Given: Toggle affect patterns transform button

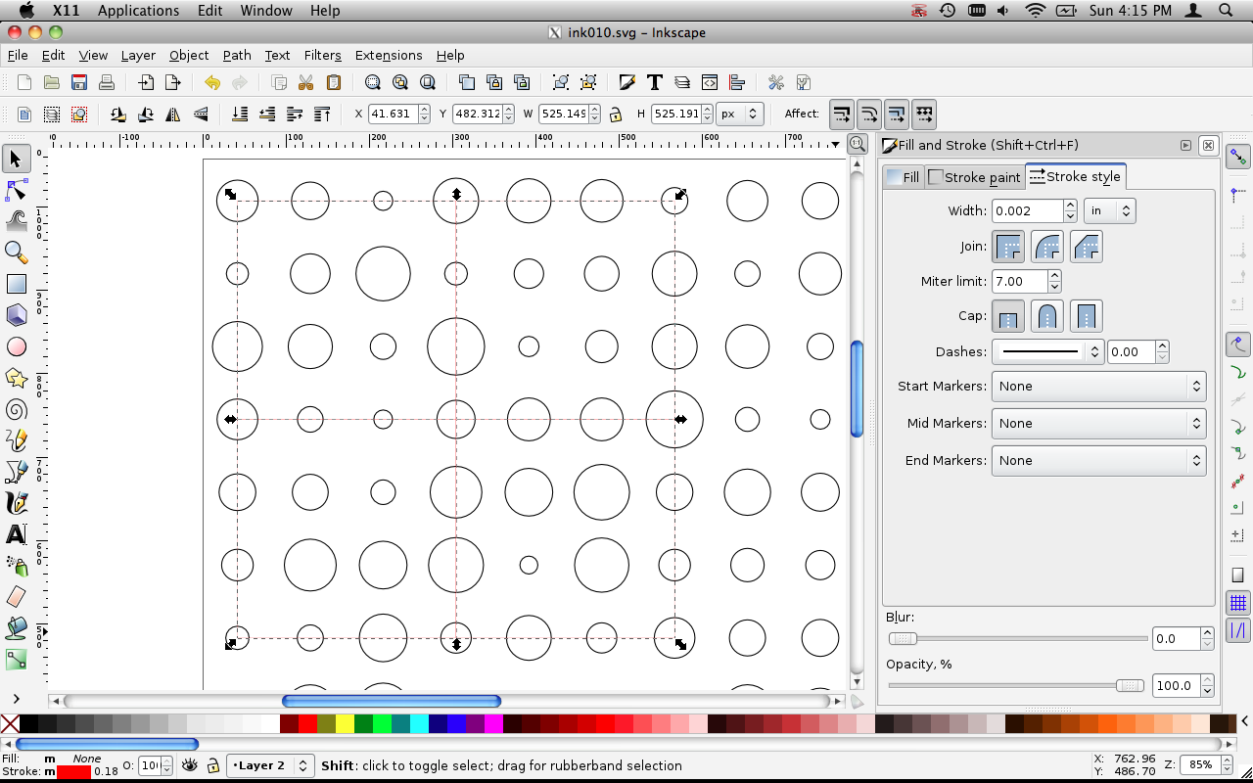Looking at the screenshot, I should pos(924,115).
